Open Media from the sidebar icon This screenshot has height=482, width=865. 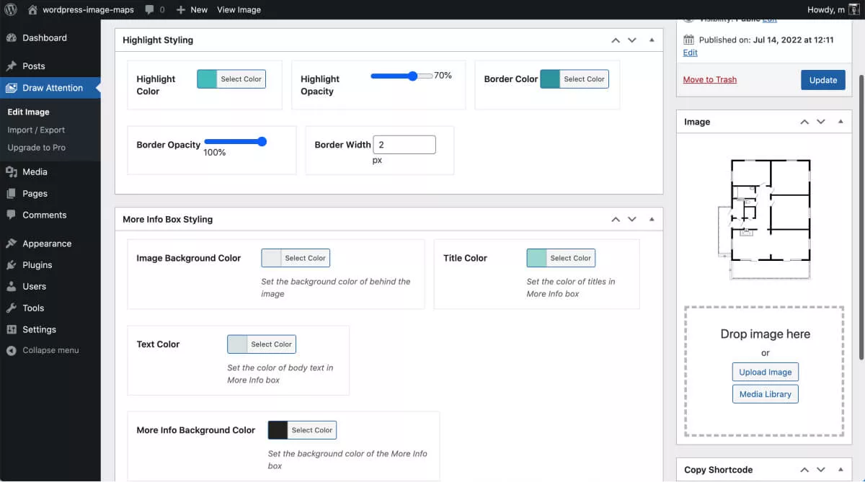point(11,171)
